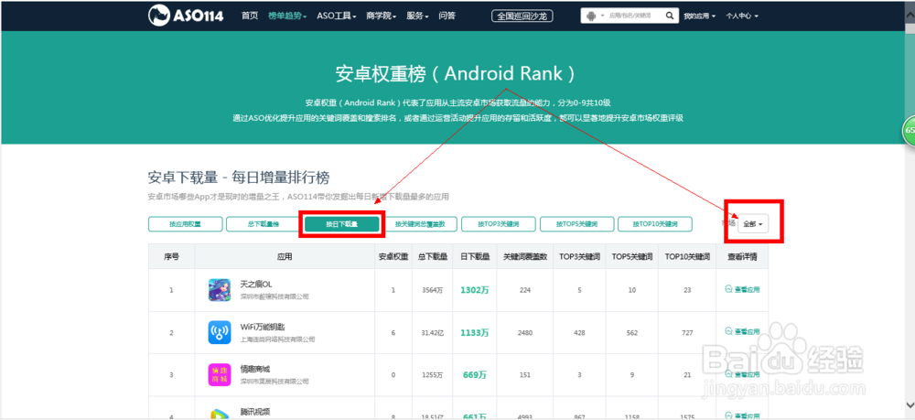Select the 按关键词总覆盖数 tab

click(420, 224)
